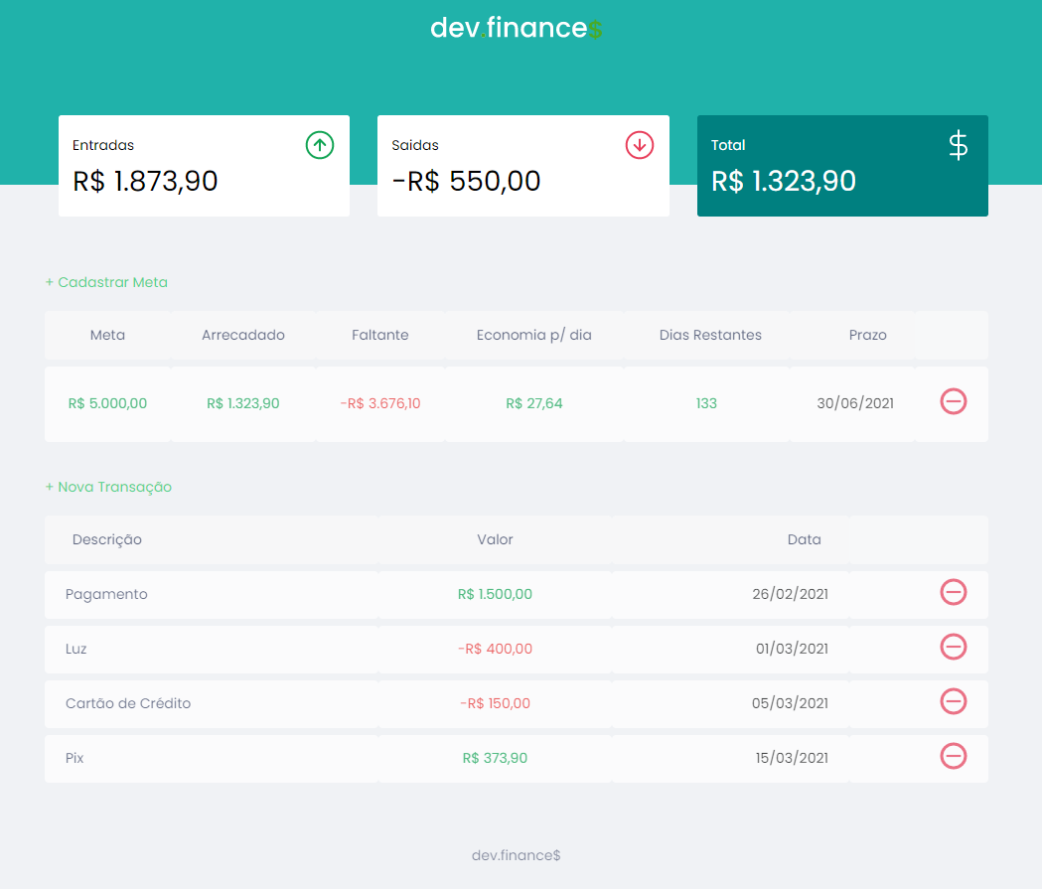Select the Meta column header
Screen dimensions: 1042x889
point(107,335)
